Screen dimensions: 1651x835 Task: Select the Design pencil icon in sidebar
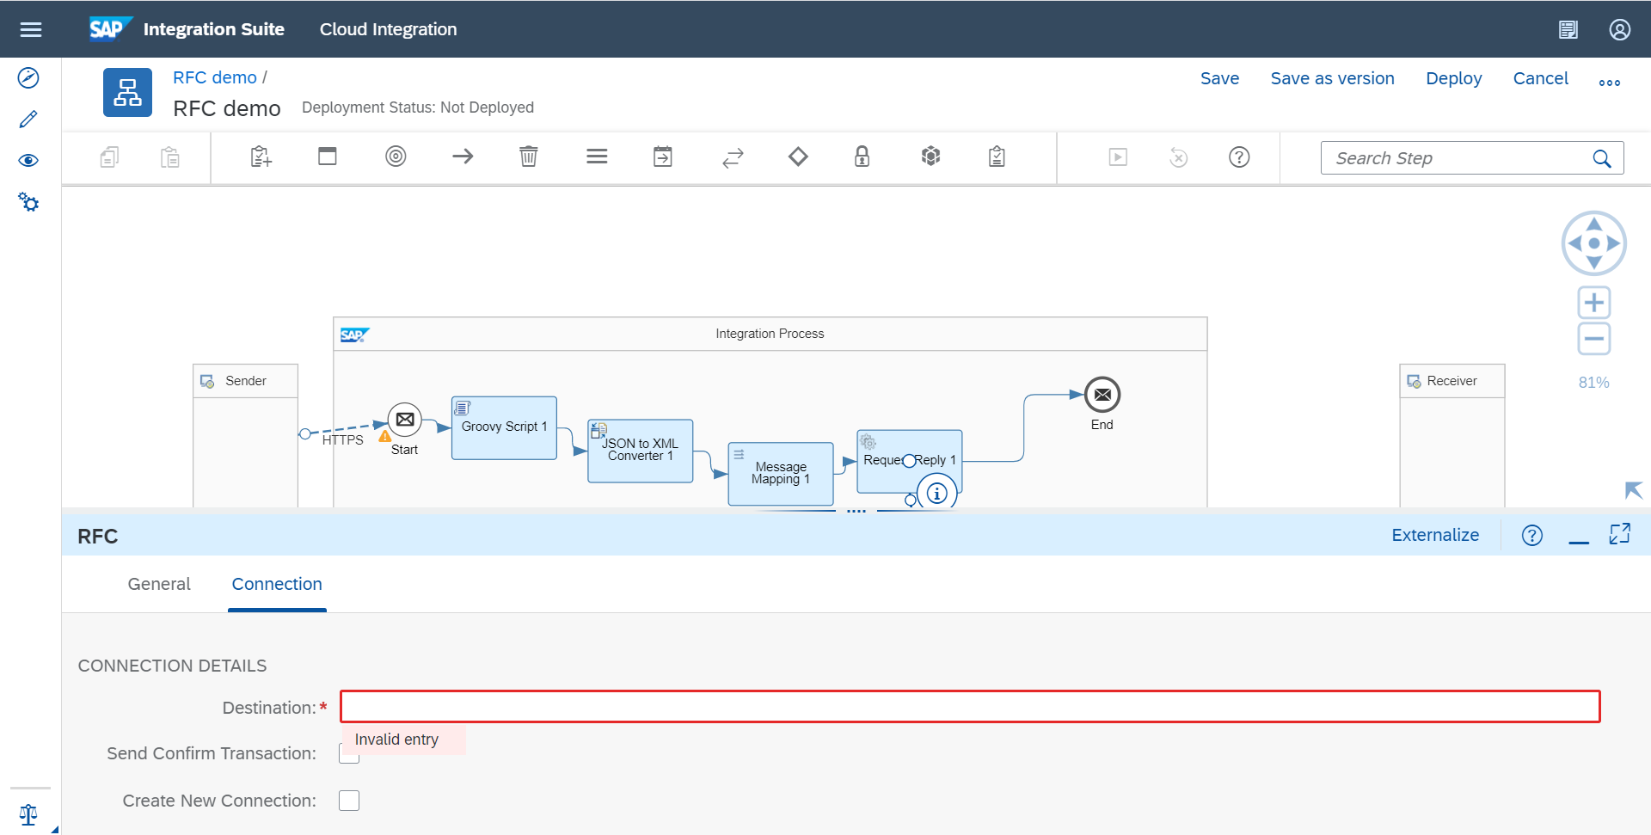pos(28,119)
